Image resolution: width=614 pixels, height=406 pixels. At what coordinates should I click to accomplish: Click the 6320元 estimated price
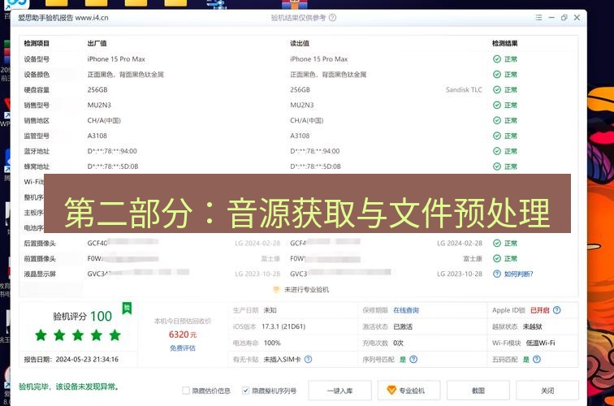click(183, 335)
